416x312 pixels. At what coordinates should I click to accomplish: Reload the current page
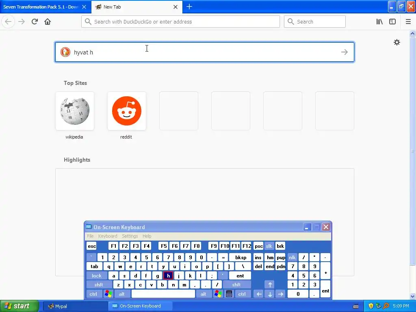pos(35,22)
